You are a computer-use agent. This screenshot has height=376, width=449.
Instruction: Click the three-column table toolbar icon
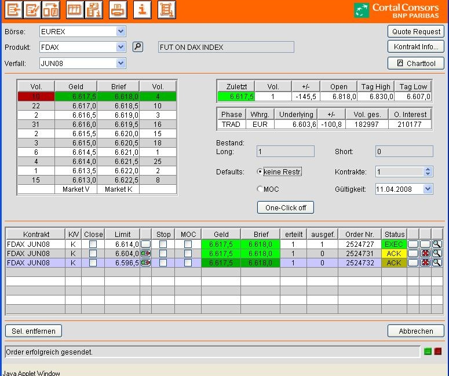click(75, 10)
